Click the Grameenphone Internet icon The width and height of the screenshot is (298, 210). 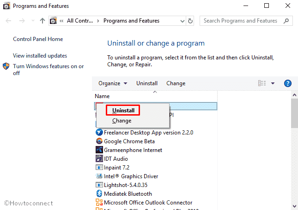click(x=99, y=150)
